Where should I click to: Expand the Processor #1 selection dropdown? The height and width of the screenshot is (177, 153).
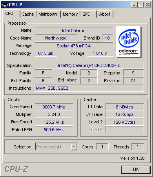(x=56, y=147)
